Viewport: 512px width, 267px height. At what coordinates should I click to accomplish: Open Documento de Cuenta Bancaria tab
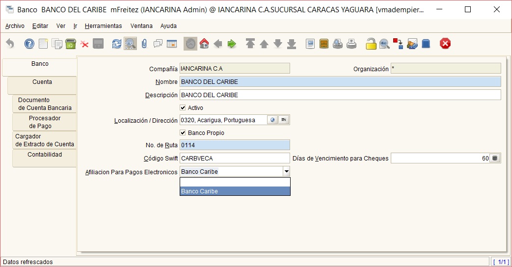45,104
